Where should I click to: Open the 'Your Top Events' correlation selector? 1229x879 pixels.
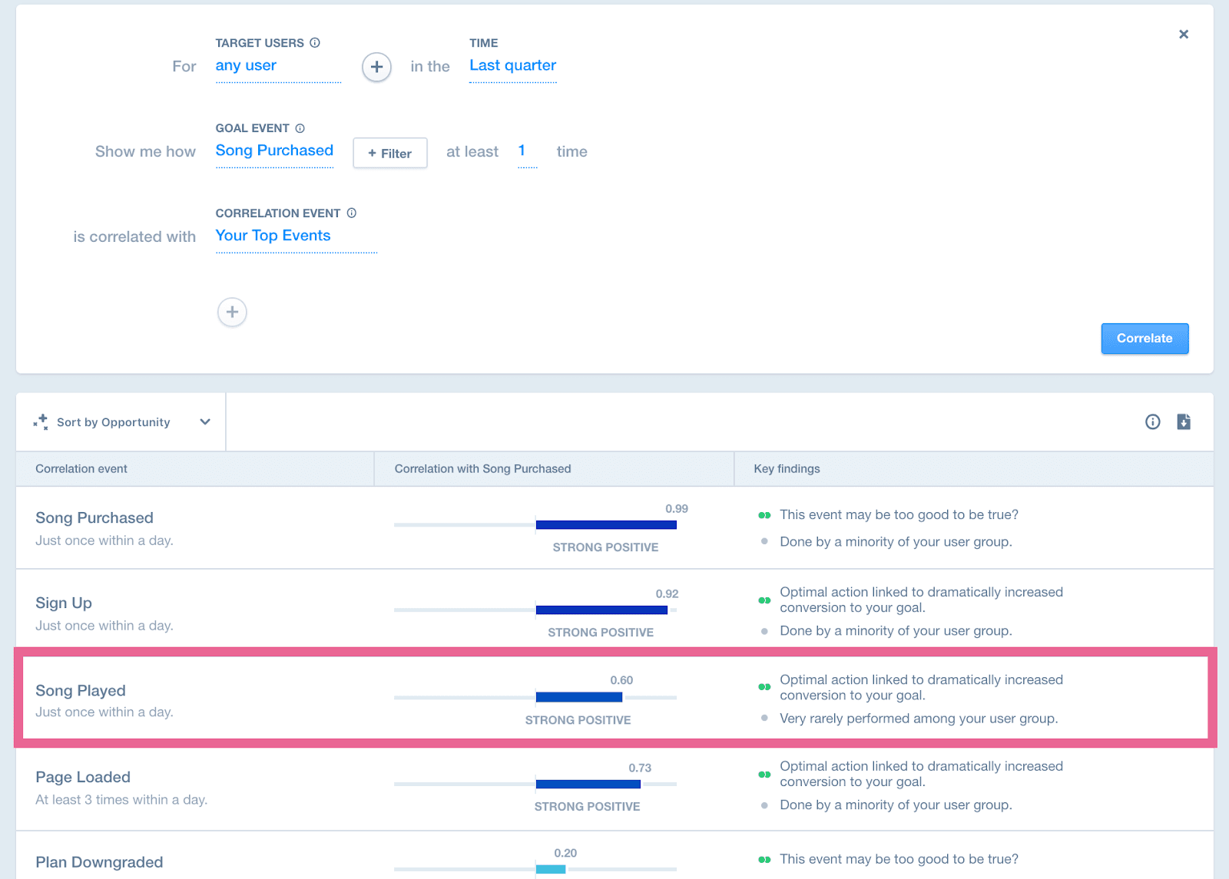point(273,236)
